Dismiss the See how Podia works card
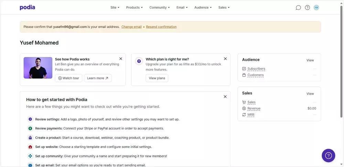The width and height of the screenshot is (344, 167). tap(121, 59)
